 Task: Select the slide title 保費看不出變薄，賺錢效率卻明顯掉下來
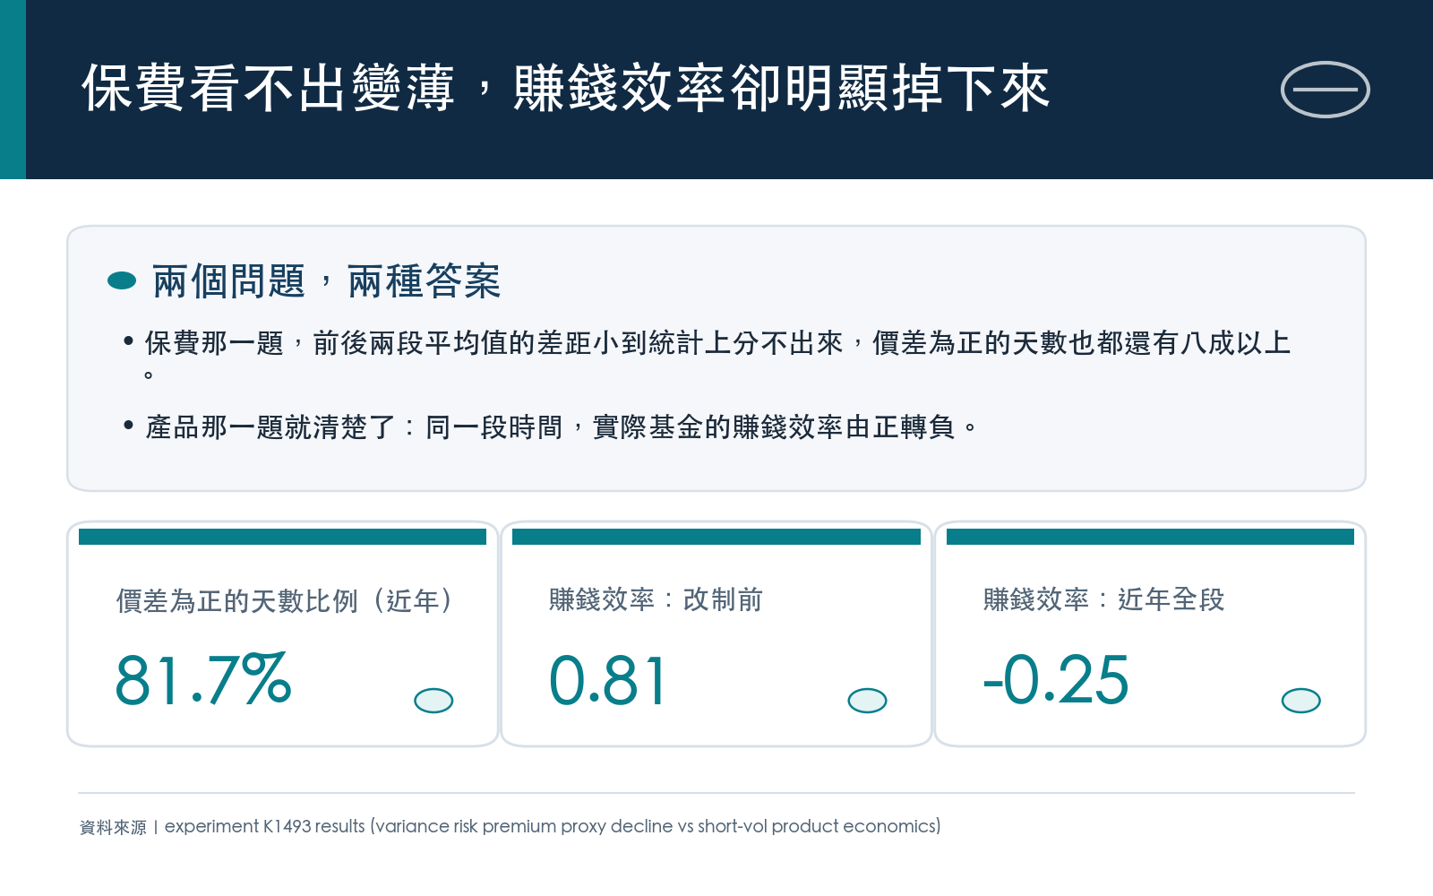(x=565, y=89)
